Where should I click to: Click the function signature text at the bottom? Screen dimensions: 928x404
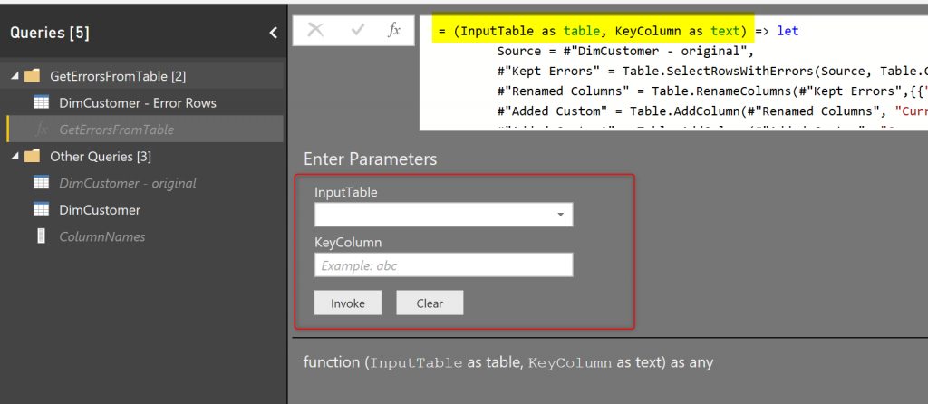pos(508,362)
